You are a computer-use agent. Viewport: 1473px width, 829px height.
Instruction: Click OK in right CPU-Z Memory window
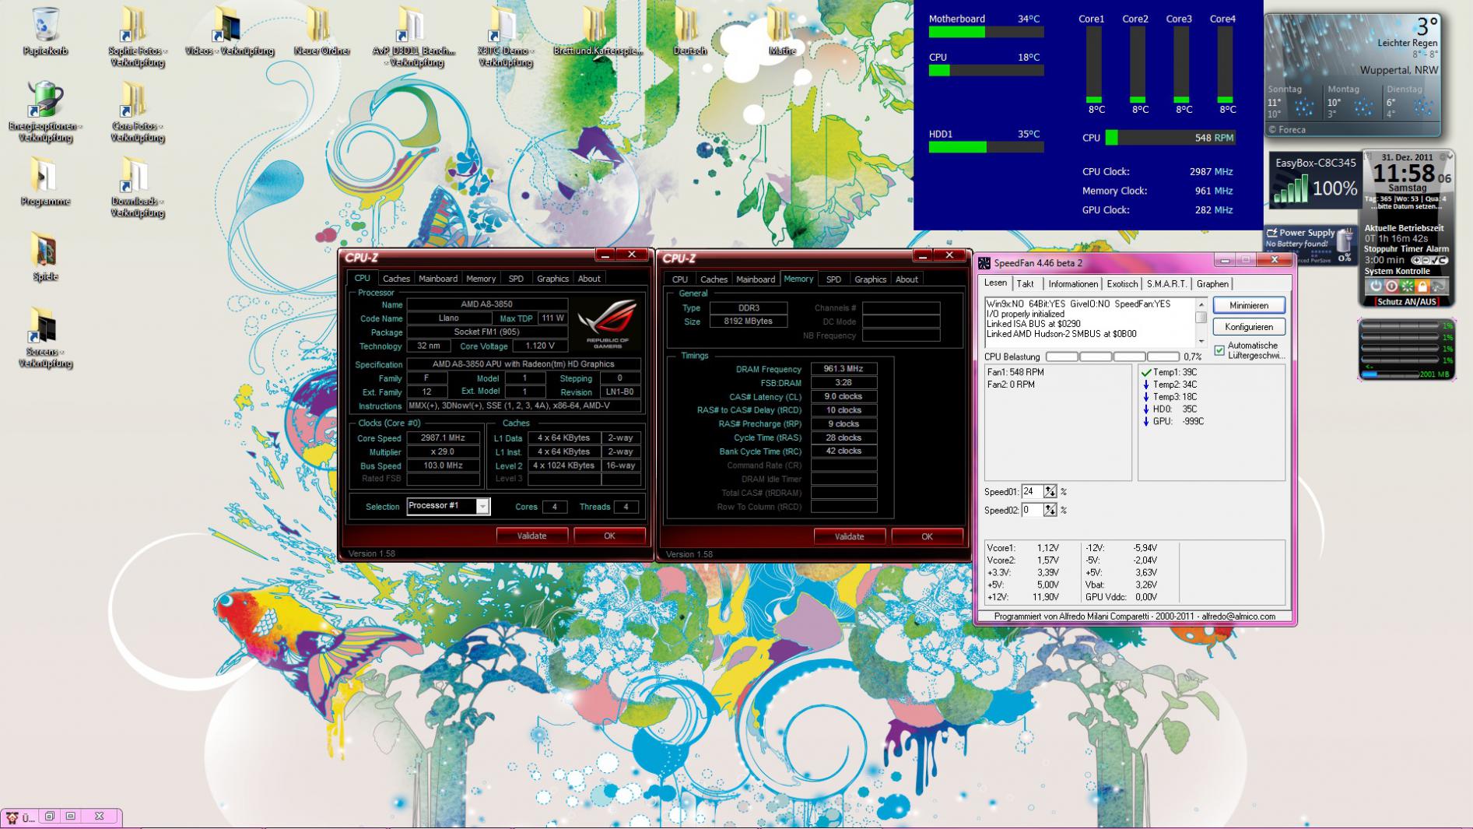927,536
